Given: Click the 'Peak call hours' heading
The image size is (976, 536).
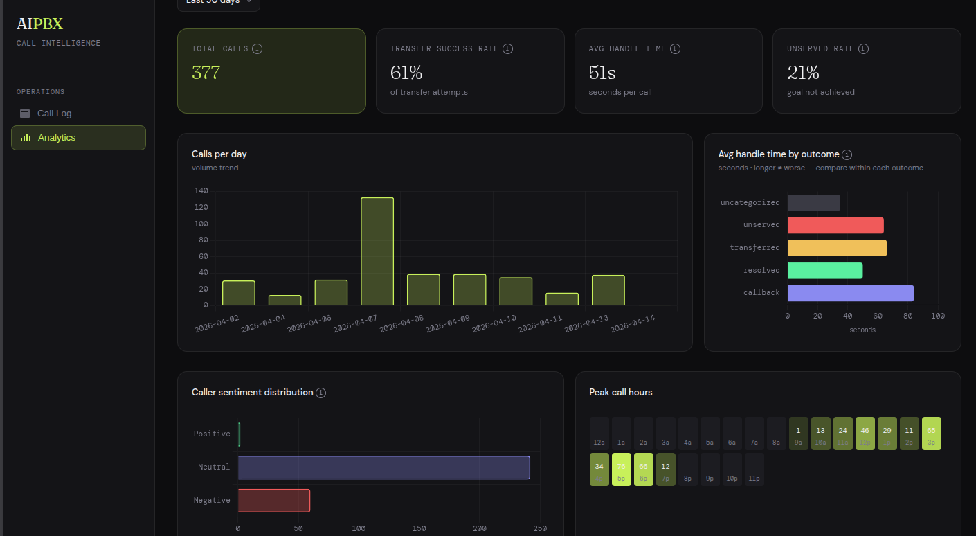Looking at the screenshot, I should 621,393.
